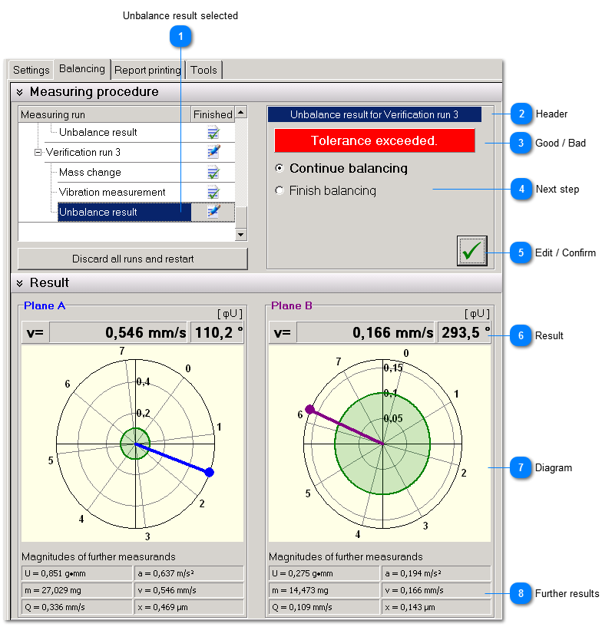612x627 pixels.
Task: Click finished icon for Mass change row
Action: (x=213, y=173)
